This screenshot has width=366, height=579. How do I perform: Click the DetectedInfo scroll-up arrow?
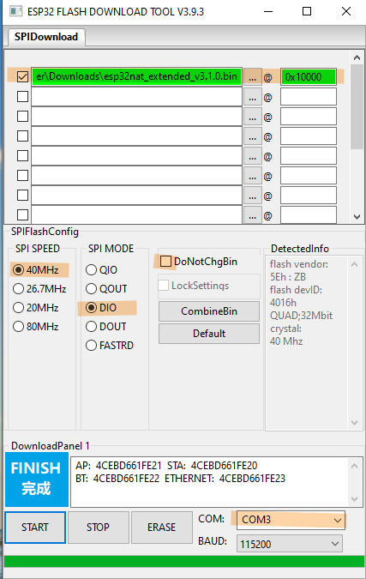(x=354, y=264)
